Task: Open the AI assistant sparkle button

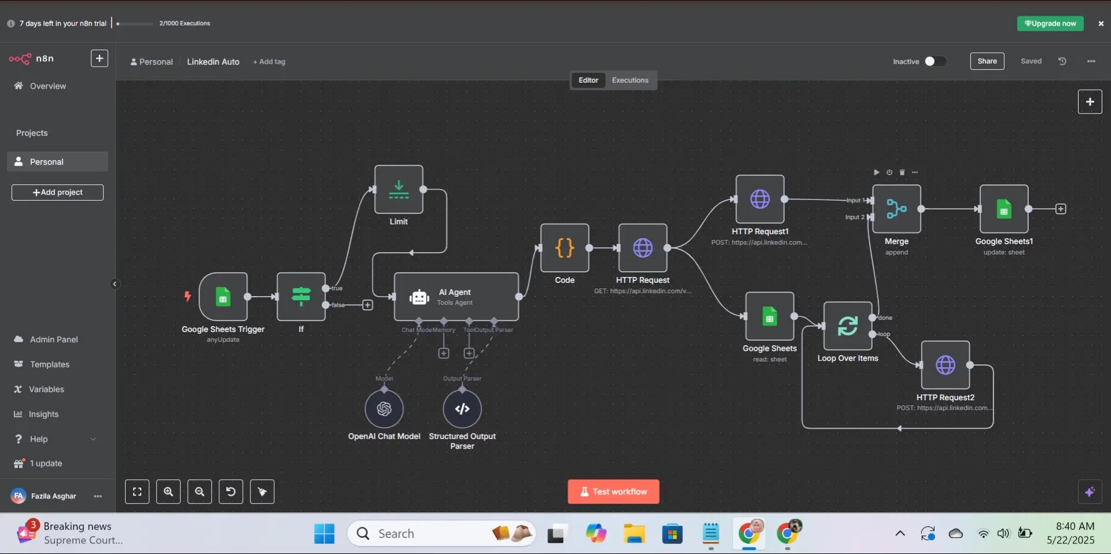Action: click(x=1090, y=492)
